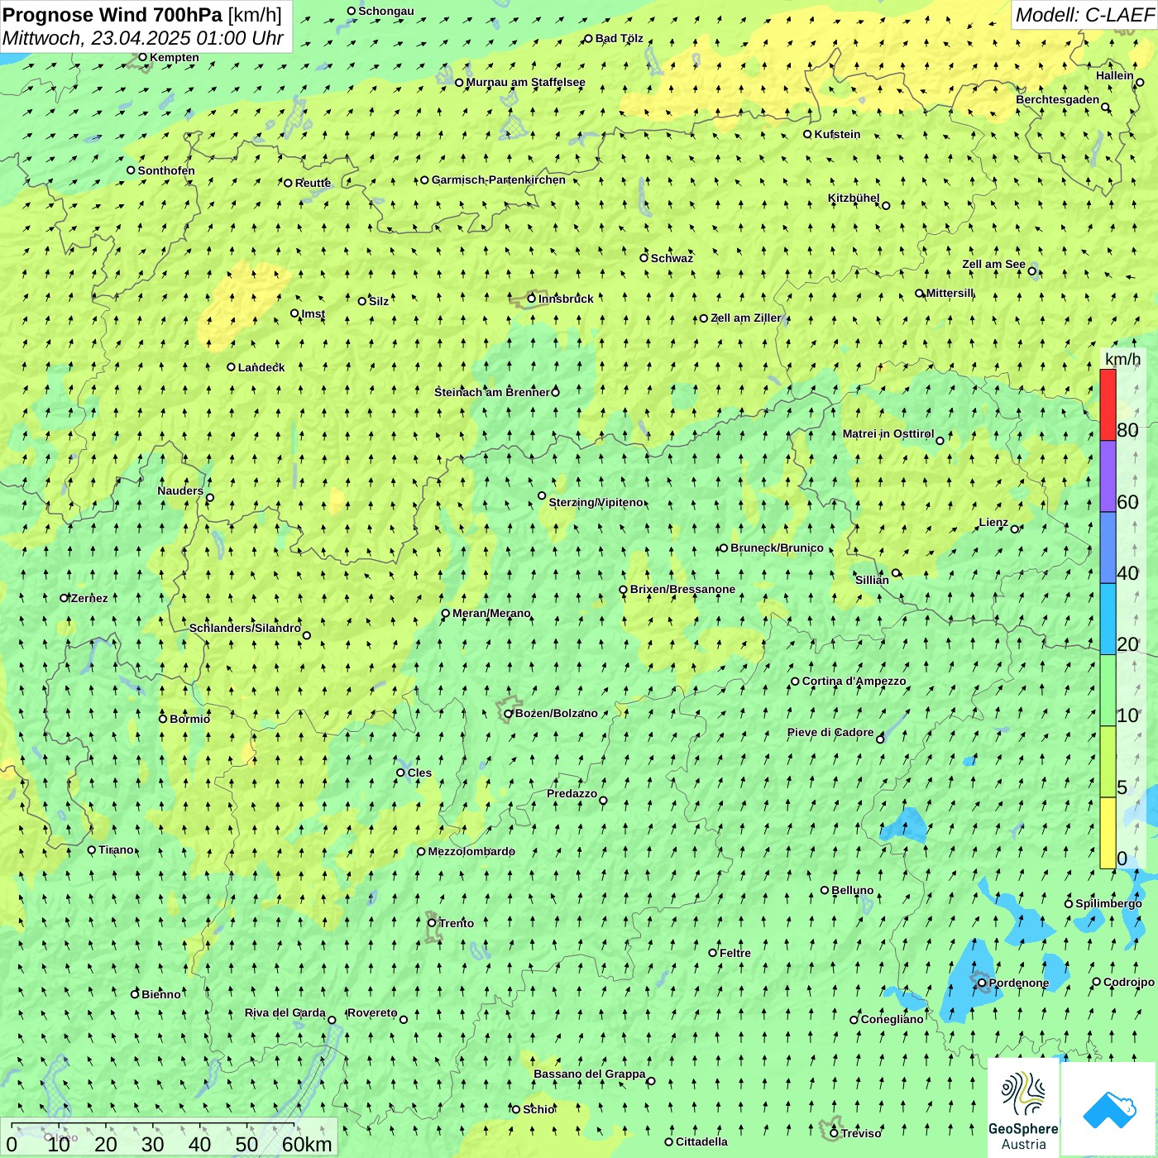This screenshot has width=1158, height=1158.
Task: Click the 'Matrei in Osttirol' label
Action: coord(888,433)
